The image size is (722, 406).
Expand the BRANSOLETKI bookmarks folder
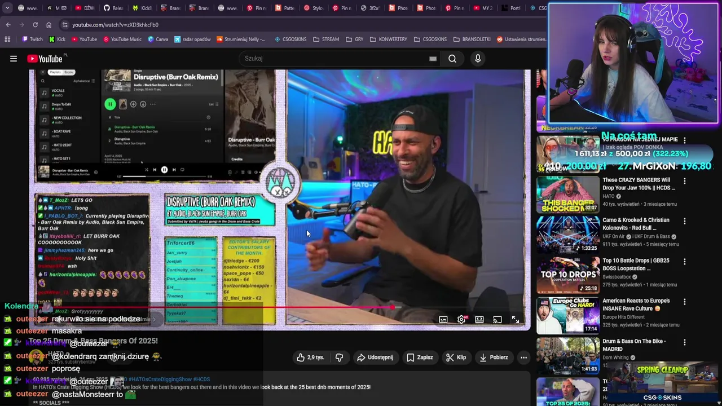click(472, 39)
